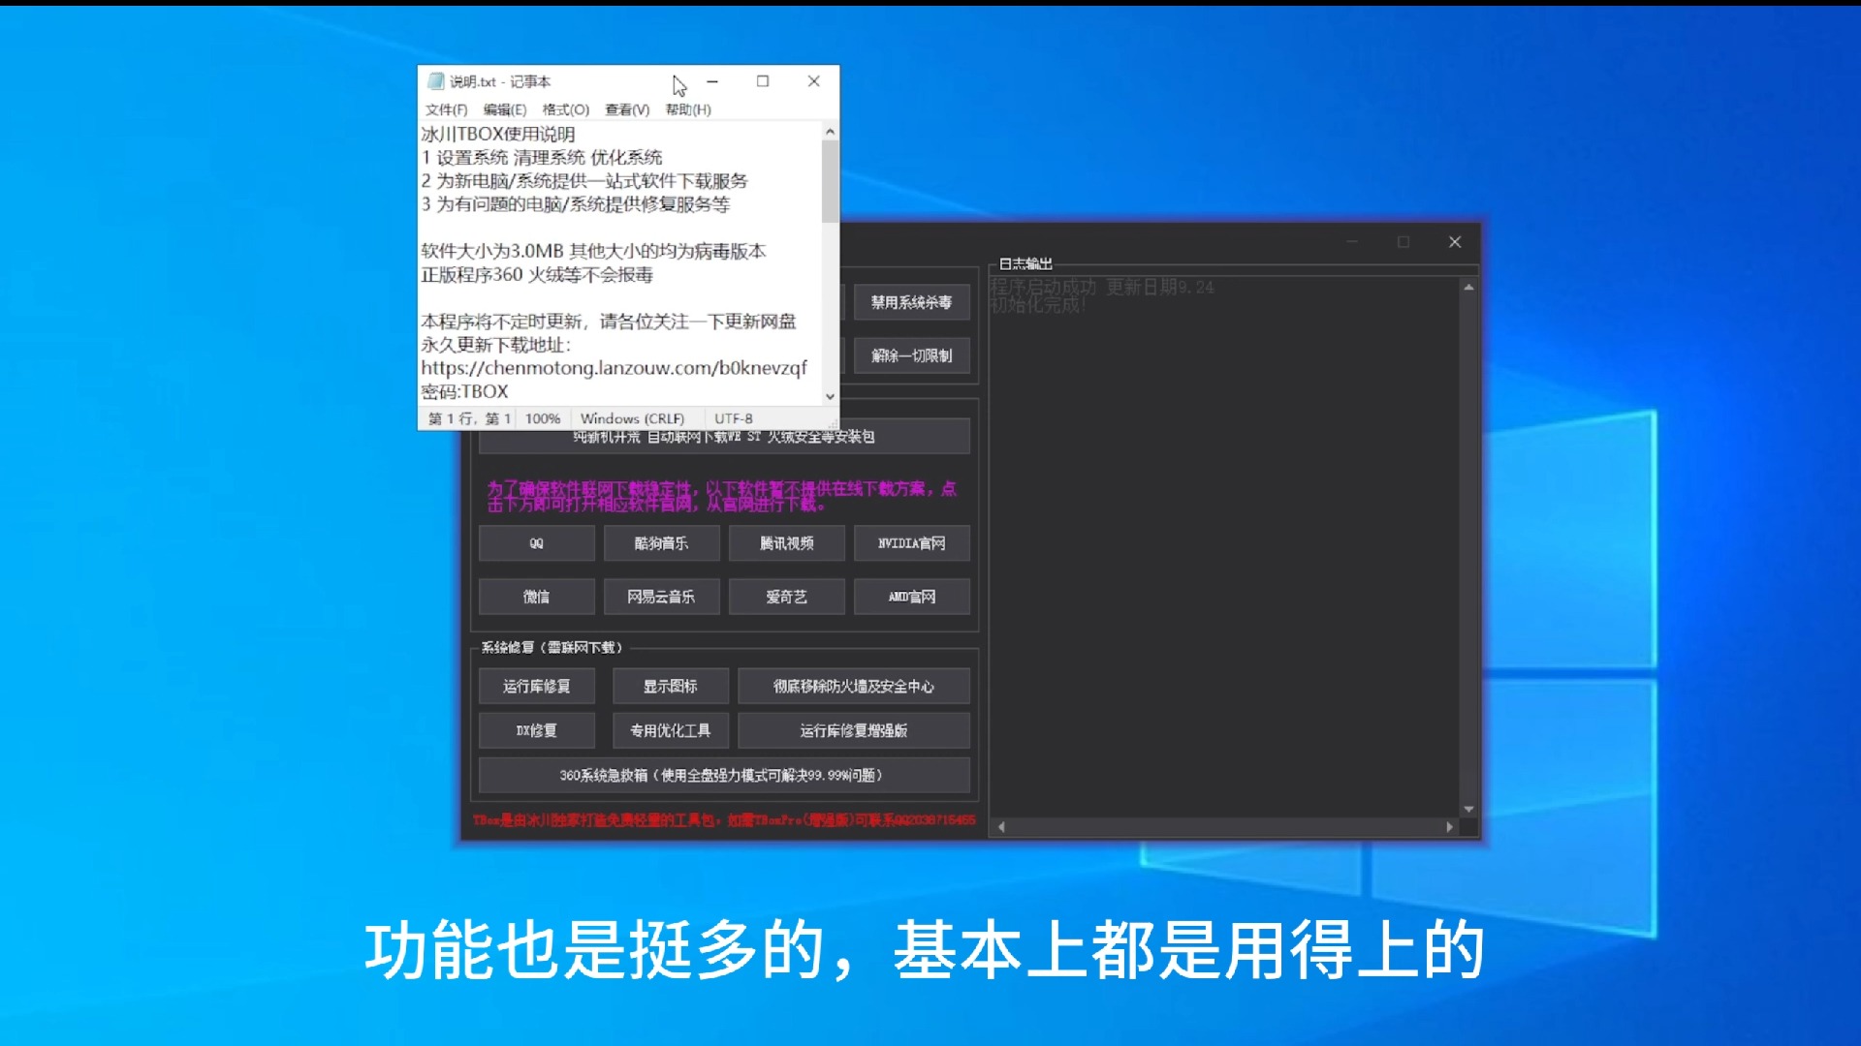Click Windows (CRLF) in Notepad status bar
The width and height of the screenshot is (1861, 1046).
point(632,418)
